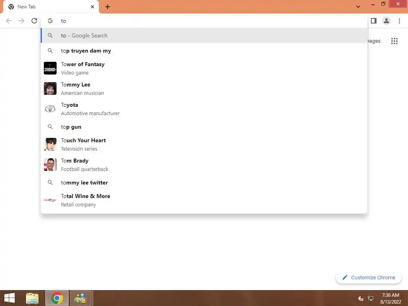Click 'Football quarterback' description text
The height and width of the screenshot is (306, 408).
point(84,169)
